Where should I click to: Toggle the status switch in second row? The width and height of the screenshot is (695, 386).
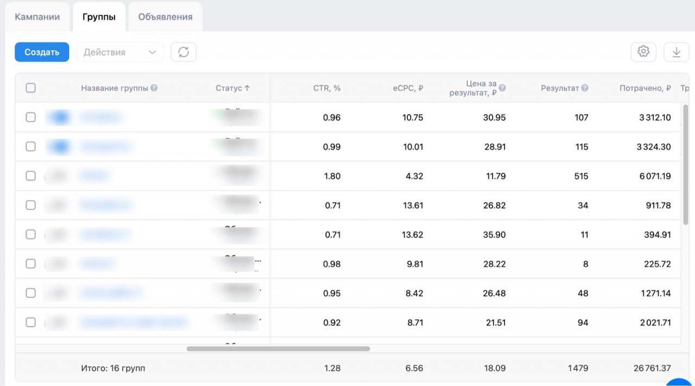point(59,146)
